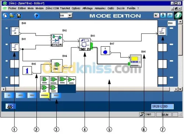184x136 pixels.
Task: Select the display screen block B06
Action: pos(135,61)
